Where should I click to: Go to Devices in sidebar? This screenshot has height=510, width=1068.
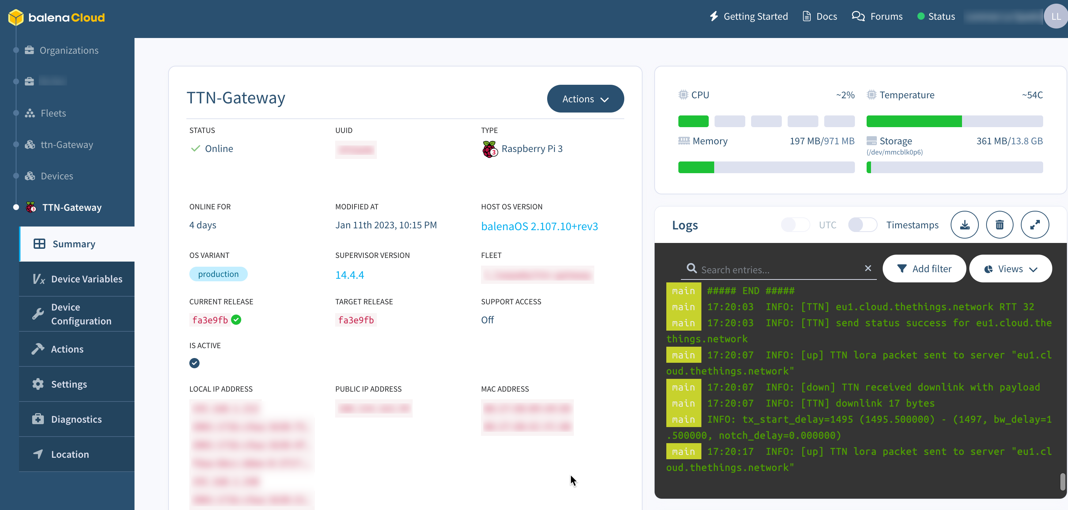point(49,176)
